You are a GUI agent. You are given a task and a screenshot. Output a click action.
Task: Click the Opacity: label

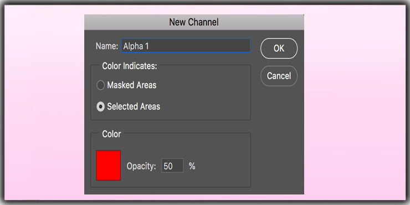point(141,166)
